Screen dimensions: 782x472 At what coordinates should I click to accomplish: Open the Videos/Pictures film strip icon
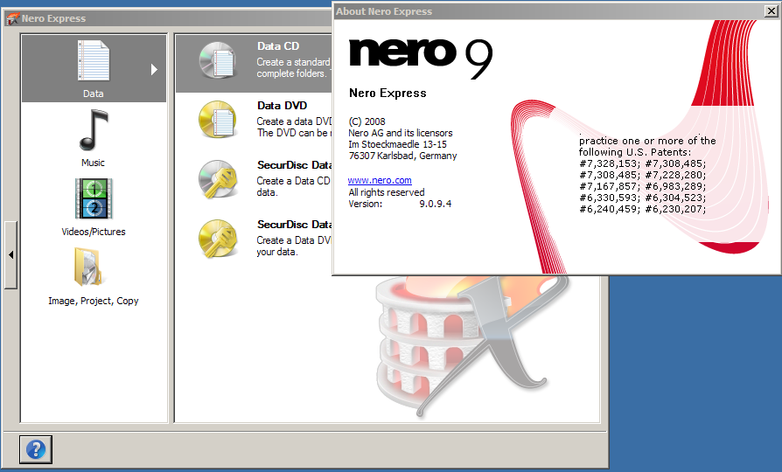tap(94, 198)
